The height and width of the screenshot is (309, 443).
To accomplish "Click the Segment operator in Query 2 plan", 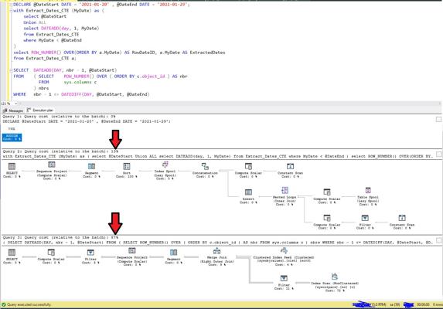I will tap(91, 171).
